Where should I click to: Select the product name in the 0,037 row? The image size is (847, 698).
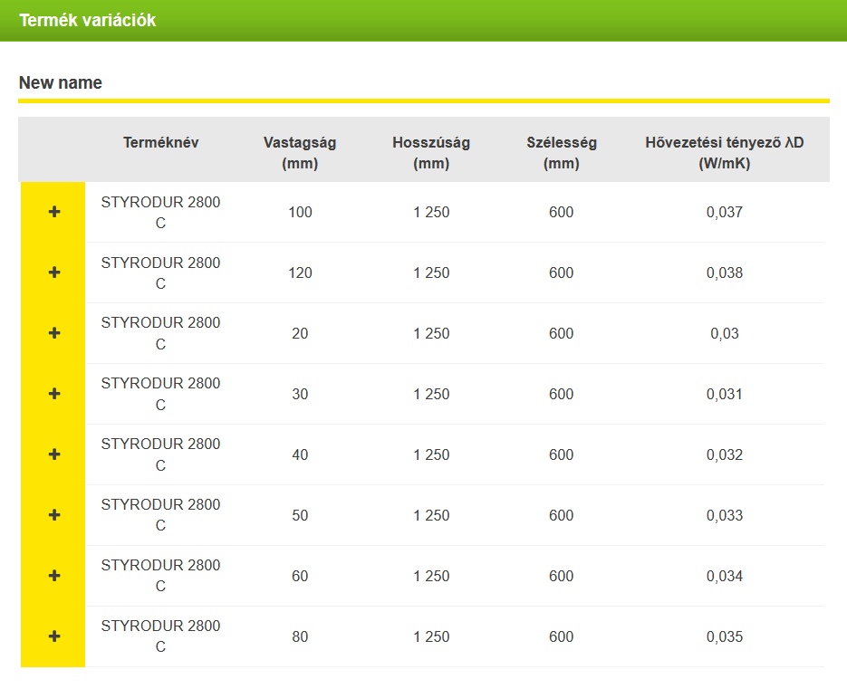[x=160, y=212]
